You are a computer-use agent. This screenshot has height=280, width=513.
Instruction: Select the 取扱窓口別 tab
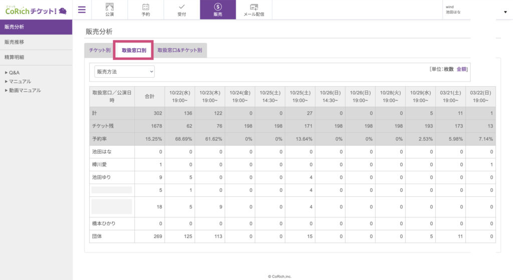[x=134, y=51]
